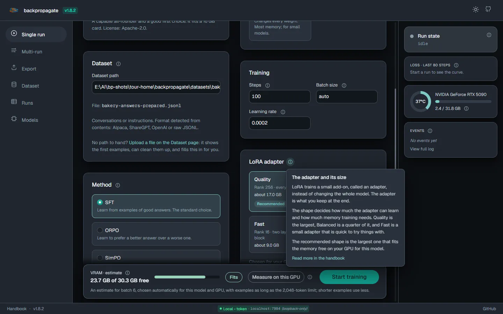Viewport: 503px width, 314px height.
Task: Click the VRAM estimate progress bar
Action: point(187,277)
